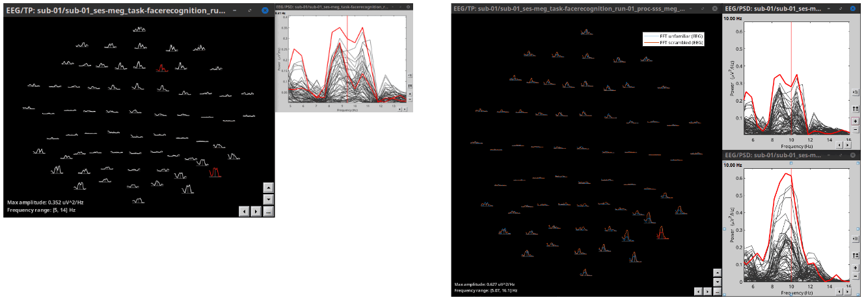Open '...' menu in right topography window
The image size is (864, 300).
point(717,292)
